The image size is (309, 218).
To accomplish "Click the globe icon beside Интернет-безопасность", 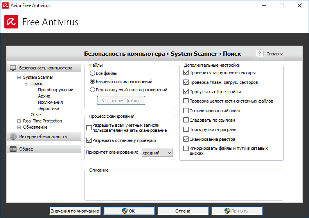I will pos(13,136).
